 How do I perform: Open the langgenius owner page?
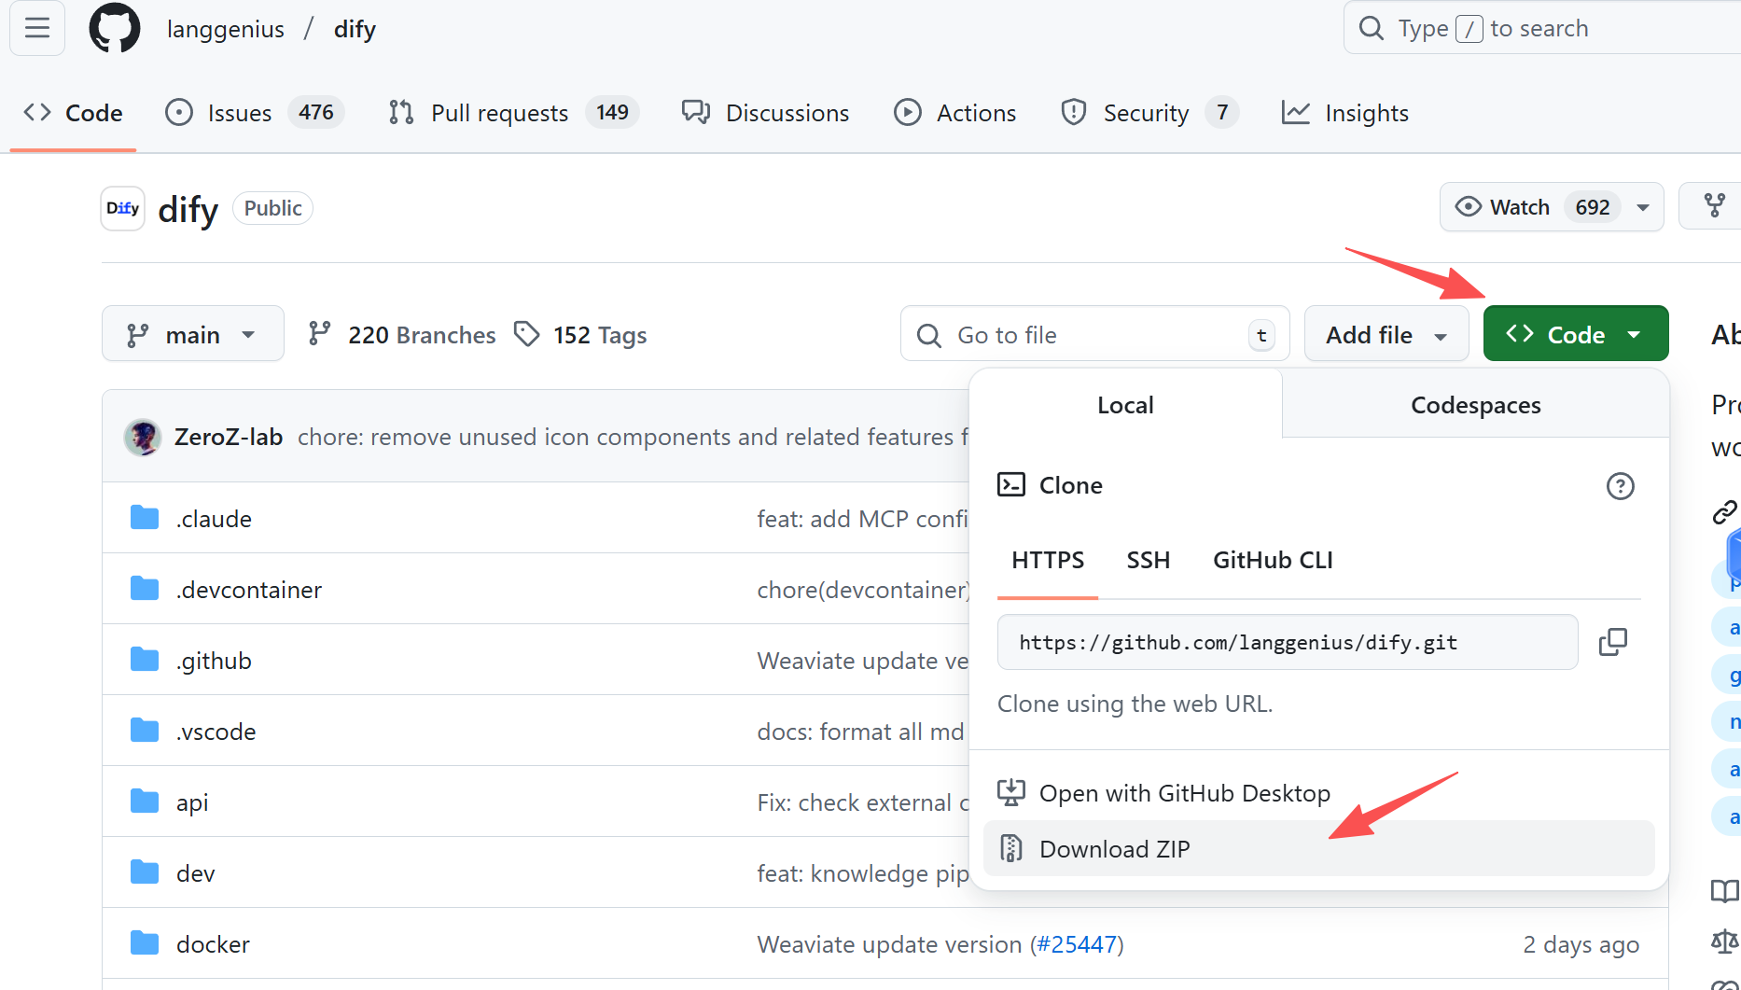coord(226,29)
